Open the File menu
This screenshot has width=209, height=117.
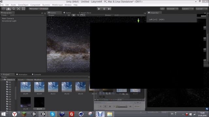coord(2,5)
